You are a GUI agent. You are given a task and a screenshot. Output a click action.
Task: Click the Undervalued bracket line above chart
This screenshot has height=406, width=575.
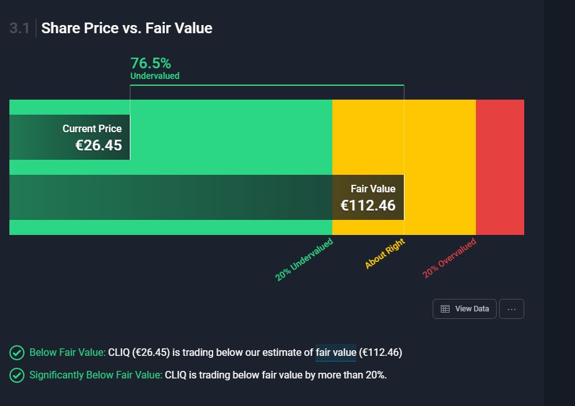click(266, 85)
